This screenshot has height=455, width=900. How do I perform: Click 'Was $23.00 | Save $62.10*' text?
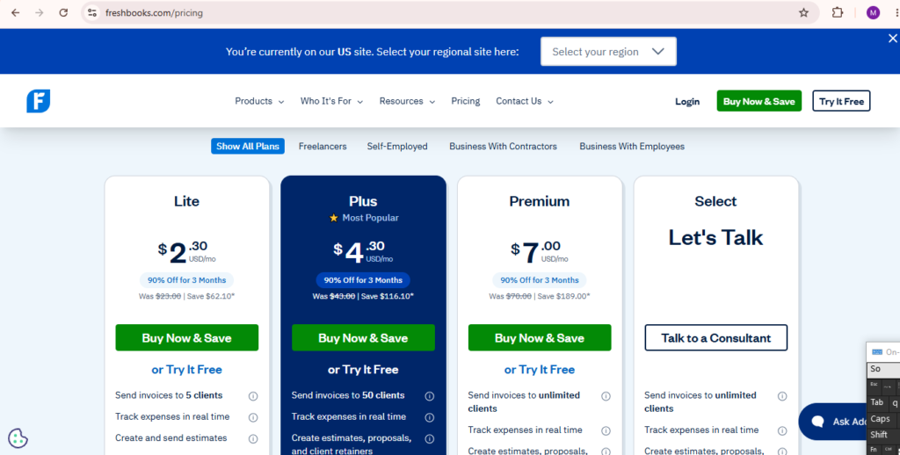coord(186,297)
